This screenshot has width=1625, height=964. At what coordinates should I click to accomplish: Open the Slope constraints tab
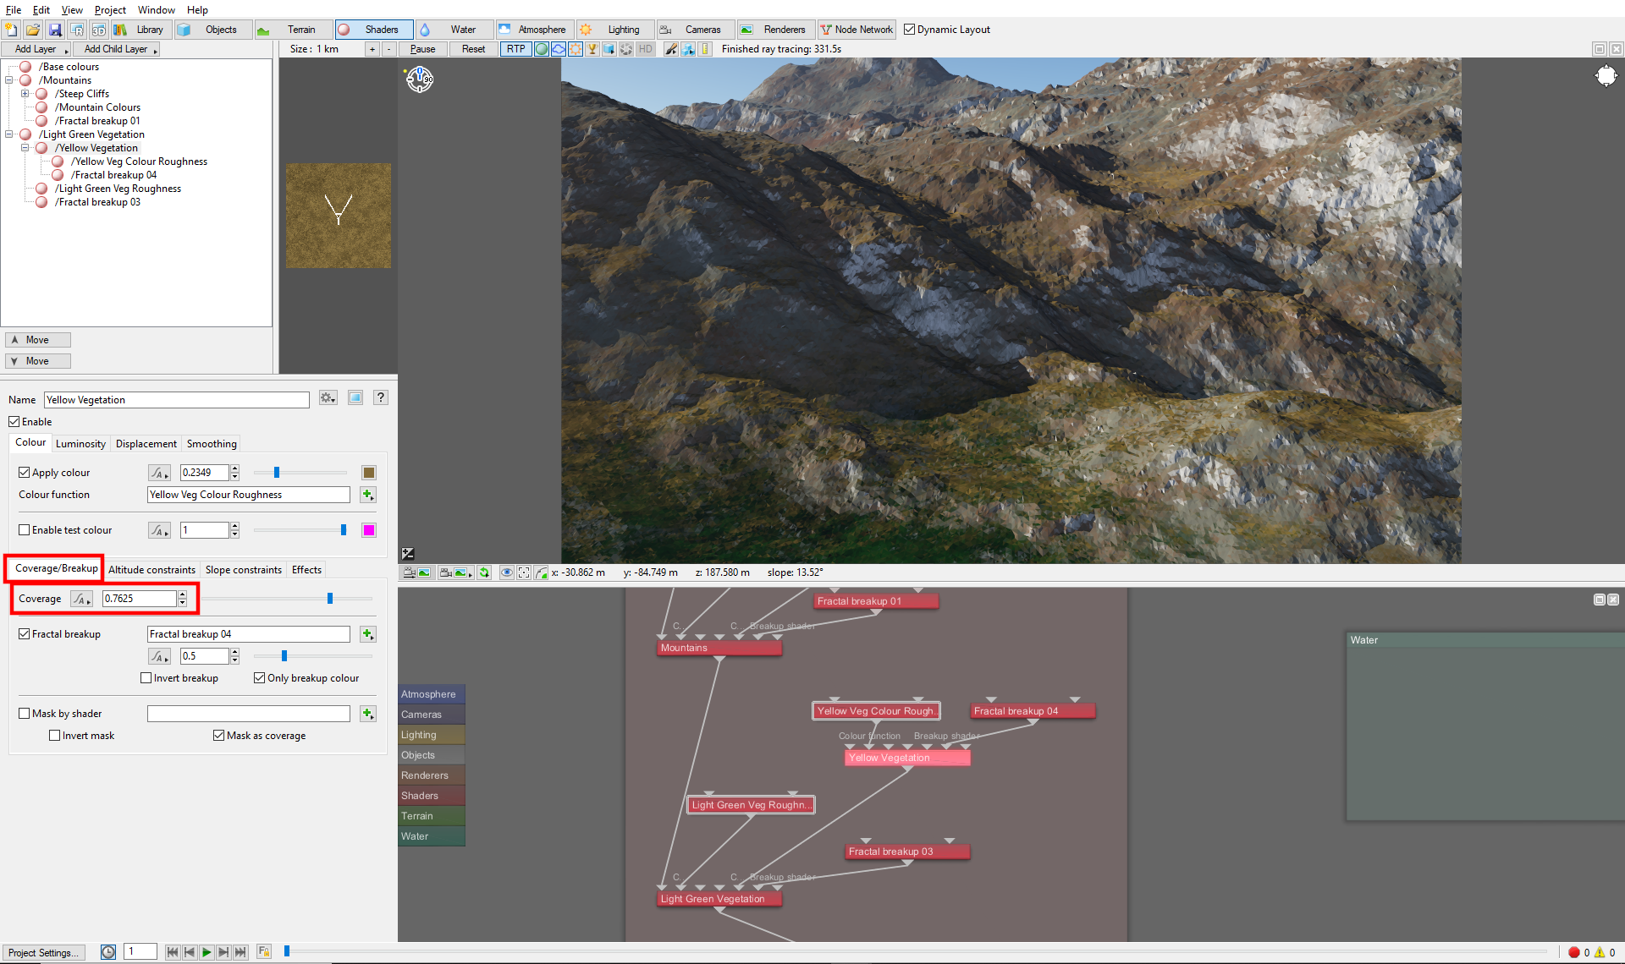pyautogui.click(x=244, y=570)
